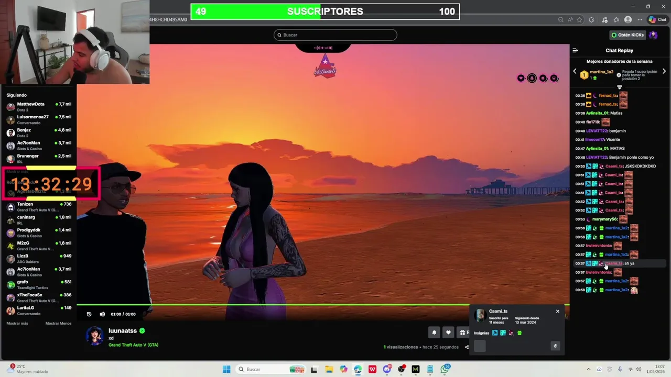Open the luunaatss channel name link
This screenshot has width=671, height=377.
123,331
